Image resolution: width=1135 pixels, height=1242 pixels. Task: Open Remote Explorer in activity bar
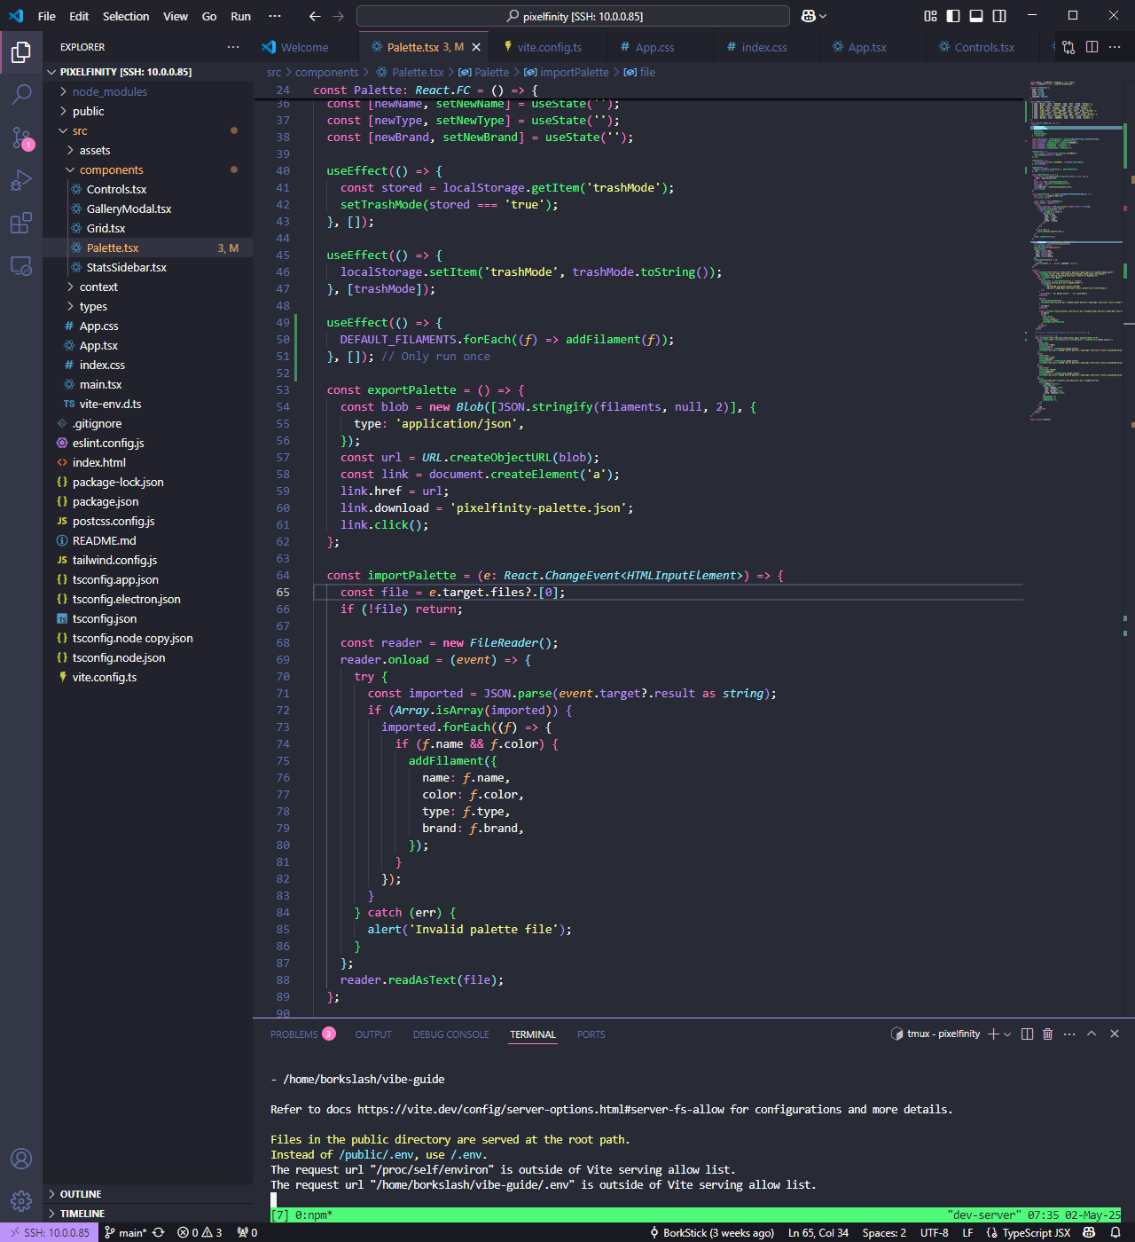coord(21,266)
